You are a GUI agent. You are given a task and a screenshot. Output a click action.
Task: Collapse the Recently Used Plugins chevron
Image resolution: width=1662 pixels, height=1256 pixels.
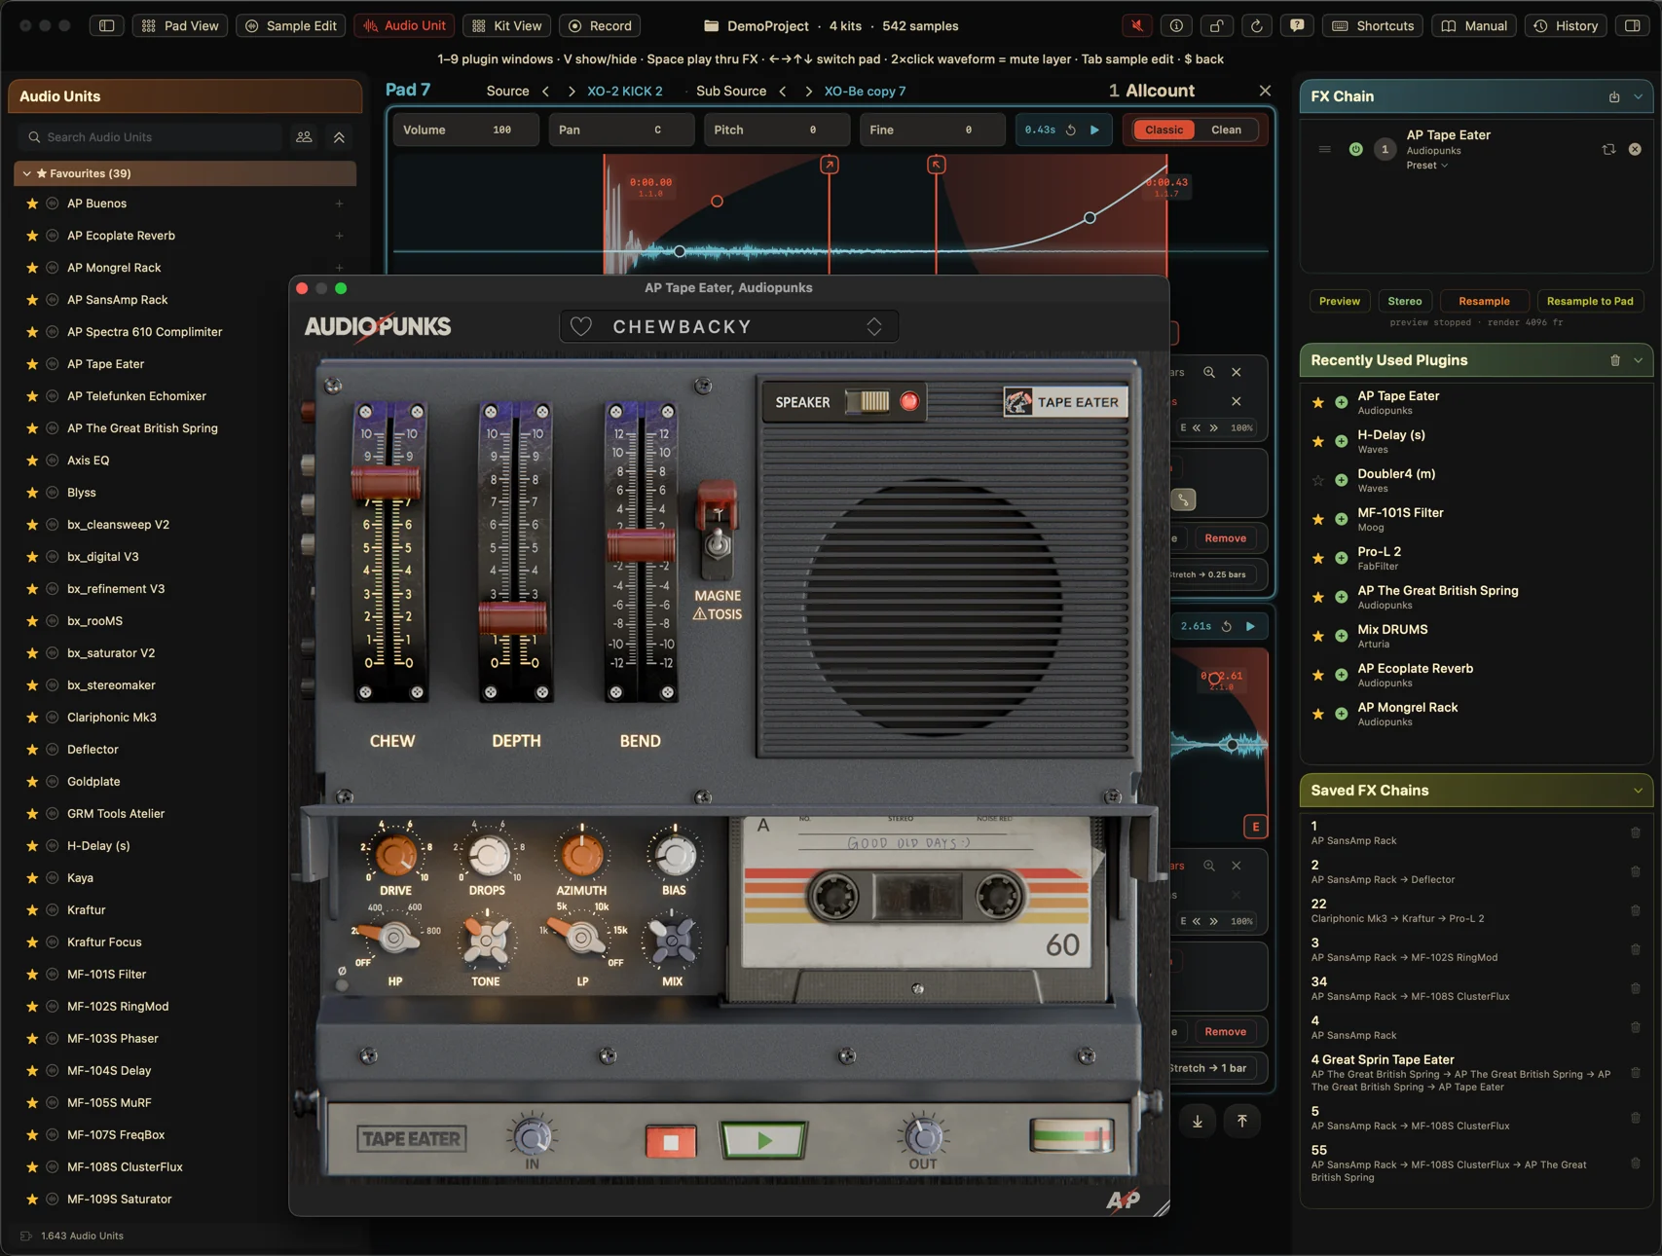coord(1638,360)
